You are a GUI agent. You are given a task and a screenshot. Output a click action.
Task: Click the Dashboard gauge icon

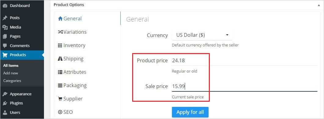coord(5,6)
